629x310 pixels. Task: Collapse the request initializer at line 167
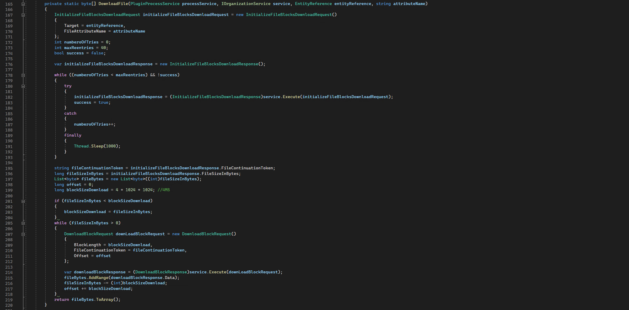tap(23, 15)
